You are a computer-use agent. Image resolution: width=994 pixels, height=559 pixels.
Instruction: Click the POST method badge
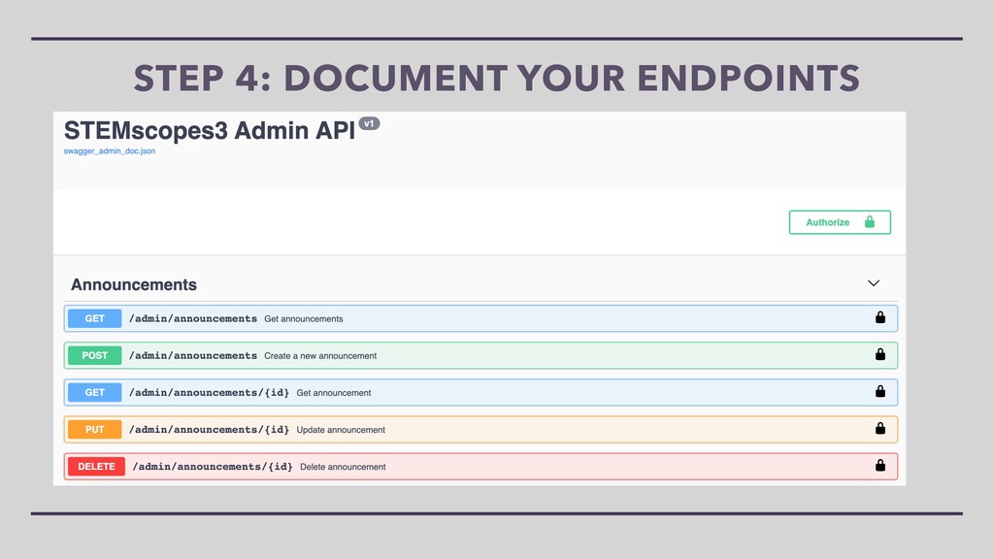click(x=94, y=355)
